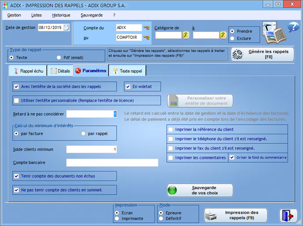Open the calendar picker beside Date de gestion
The width and height of the screenshot is (303, 226).
(x=66, y=28)
